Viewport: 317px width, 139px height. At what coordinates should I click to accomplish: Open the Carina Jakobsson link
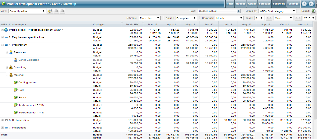[x=29, y=60]
